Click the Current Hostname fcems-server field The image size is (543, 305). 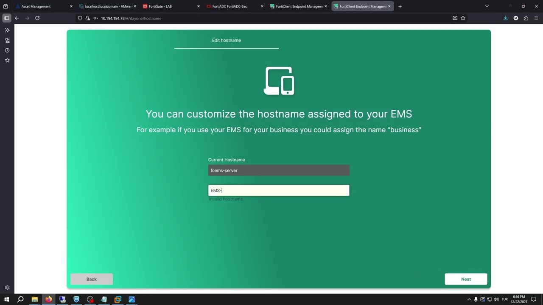click(x=279, y=170)
